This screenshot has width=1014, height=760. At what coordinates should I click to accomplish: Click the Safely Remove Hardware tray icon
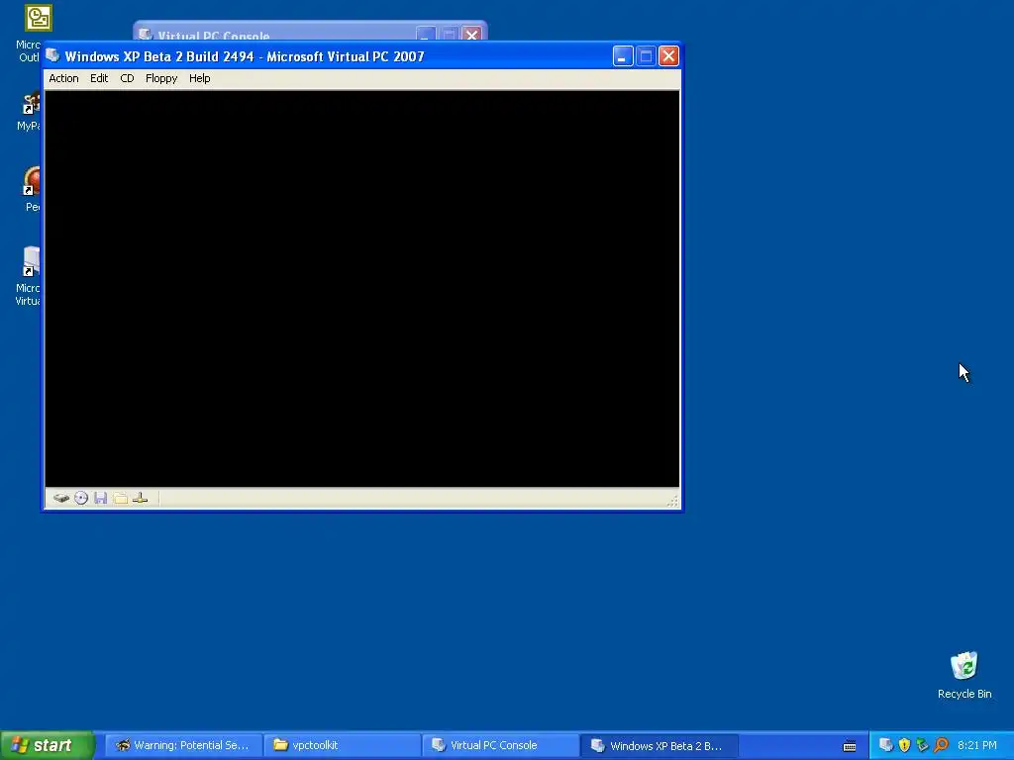pos(923,745)
